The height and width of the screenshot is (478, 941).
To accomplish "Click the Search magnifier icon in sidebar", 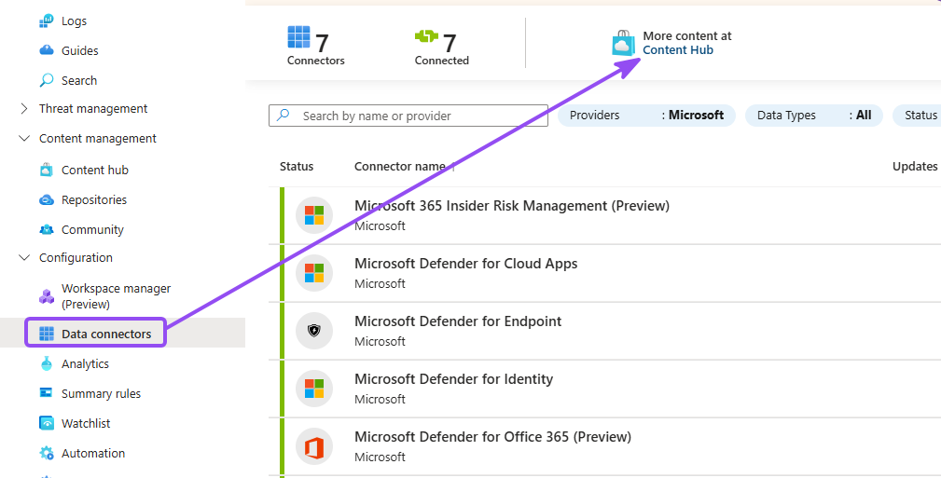I will [x=47, y=80].
